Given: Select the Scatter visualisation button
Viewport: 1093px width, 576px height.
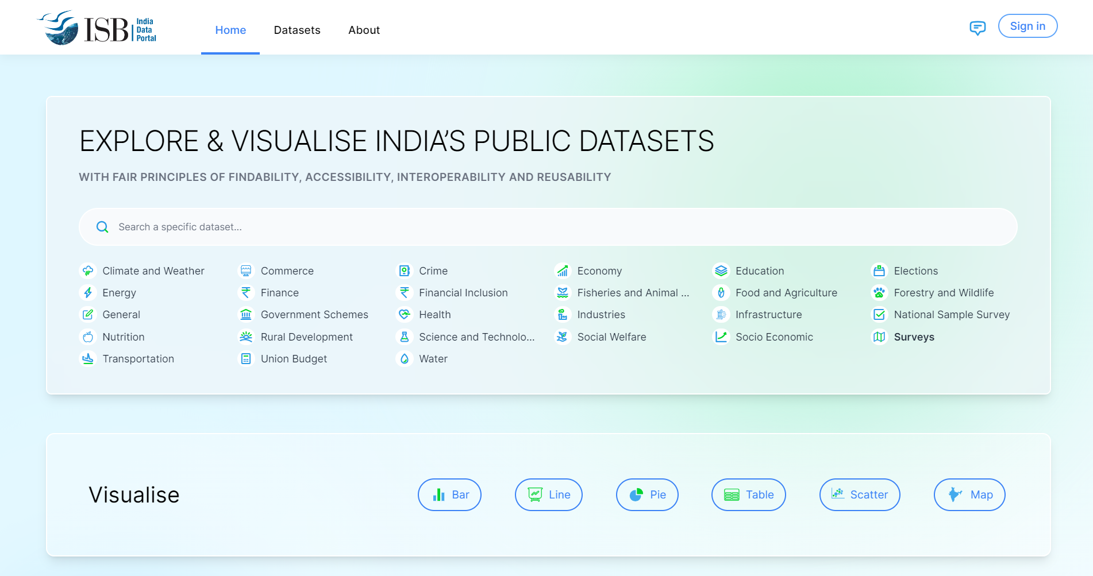Looking at the screenshot, I should click(860, 494).
